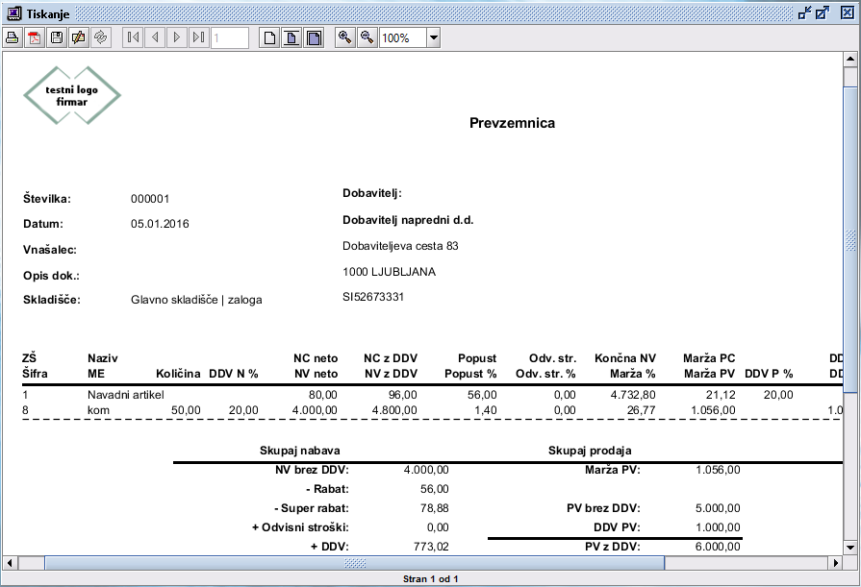Click the Save (floppy disk) icon
This screenshot has width=861, height=587.
point(57,37)
